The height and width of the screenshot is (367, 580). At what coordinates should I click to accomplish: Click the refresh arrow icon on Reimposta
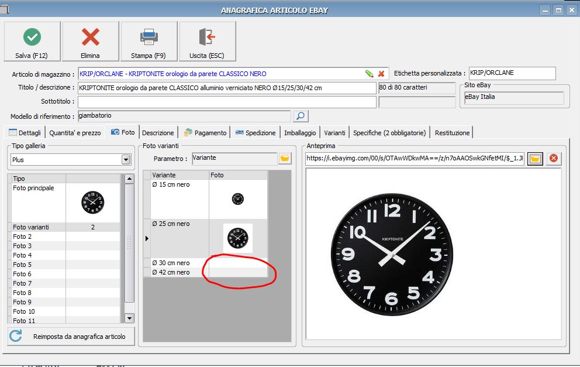tap(16, 336)
